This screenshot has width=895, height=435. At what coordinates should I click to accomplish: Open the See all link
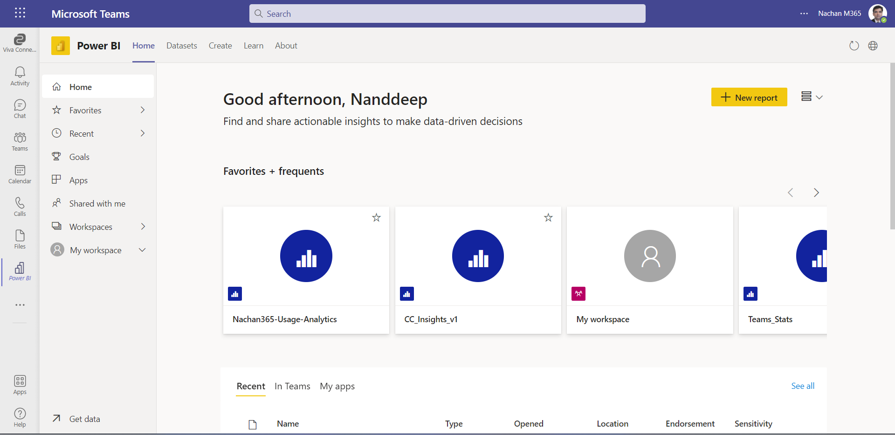pyautogui.click(x=802, y=386)
